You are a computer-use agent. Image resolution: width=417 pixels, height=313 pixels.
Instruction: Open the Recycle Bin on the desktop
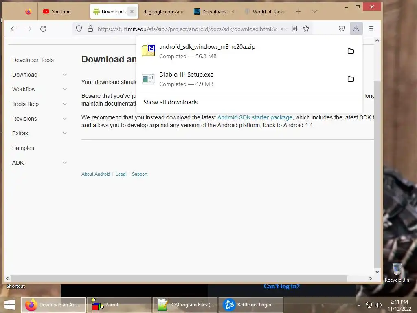pos(397,273)
